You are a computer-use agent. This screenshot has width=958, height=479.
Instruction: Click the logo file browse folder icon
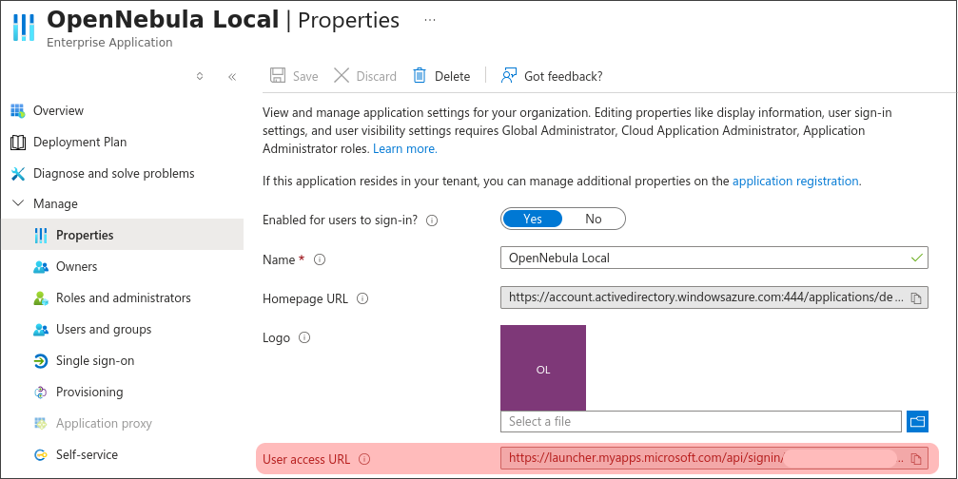918,421
